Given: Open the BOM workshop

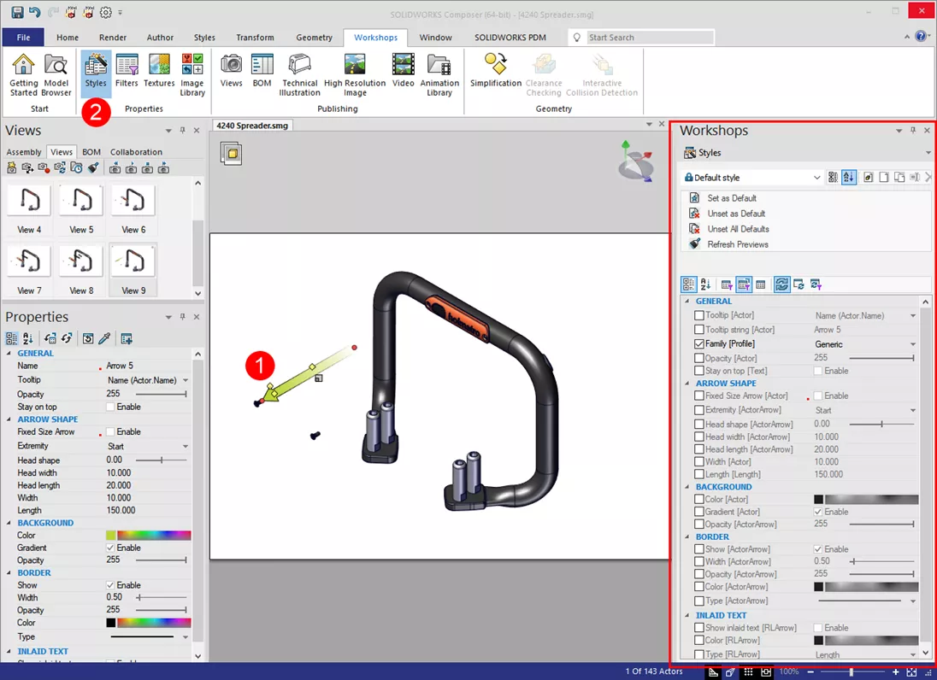Looking at the screenshot, I should [x=262, y=70].
